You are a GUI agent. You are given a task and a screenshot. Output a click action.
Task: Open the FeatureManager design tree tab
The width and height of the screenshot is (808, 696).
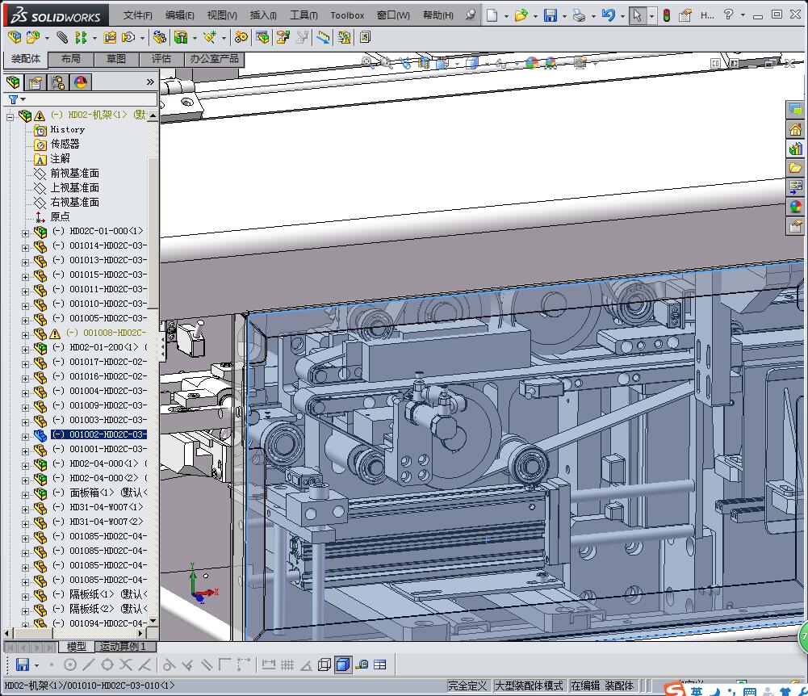point(14,82)
